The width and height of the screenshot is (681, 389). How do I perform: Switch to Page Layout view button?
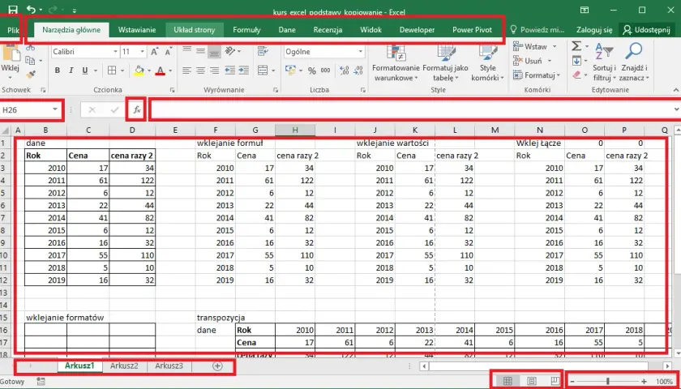point(531,381)
